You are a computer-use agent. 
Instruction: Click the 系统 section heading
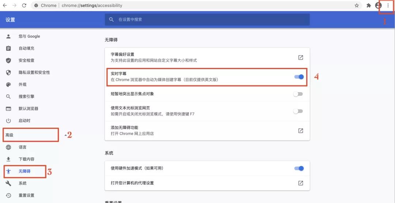click(109, 153)
